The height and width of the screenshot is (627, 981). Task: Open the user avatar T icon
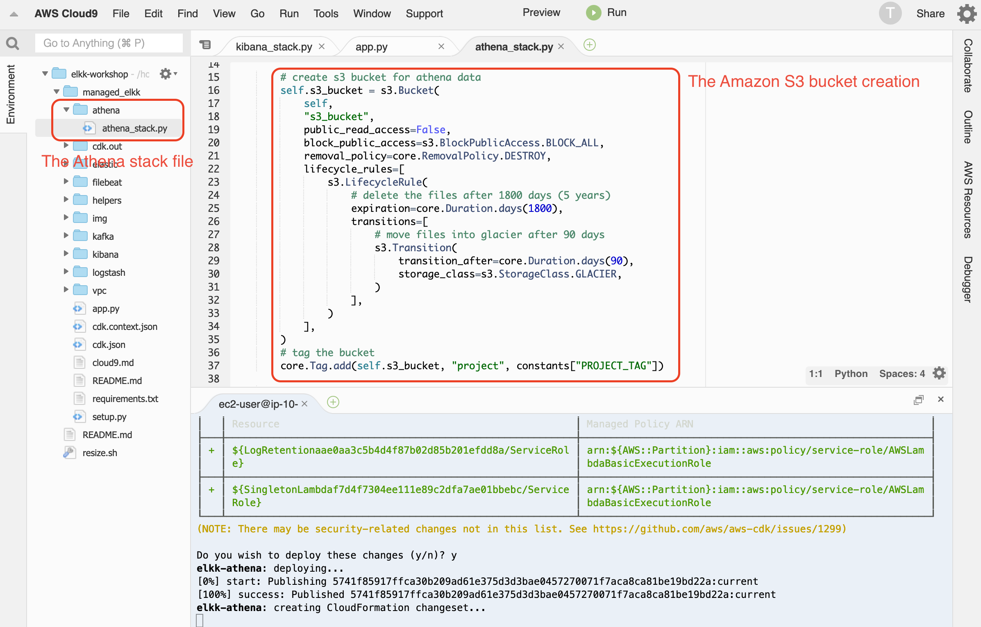click(x=890, y=13)
